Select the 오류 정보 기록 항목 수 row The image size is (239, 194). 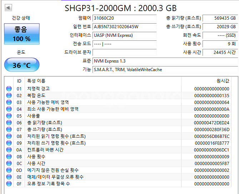point(118,184)
